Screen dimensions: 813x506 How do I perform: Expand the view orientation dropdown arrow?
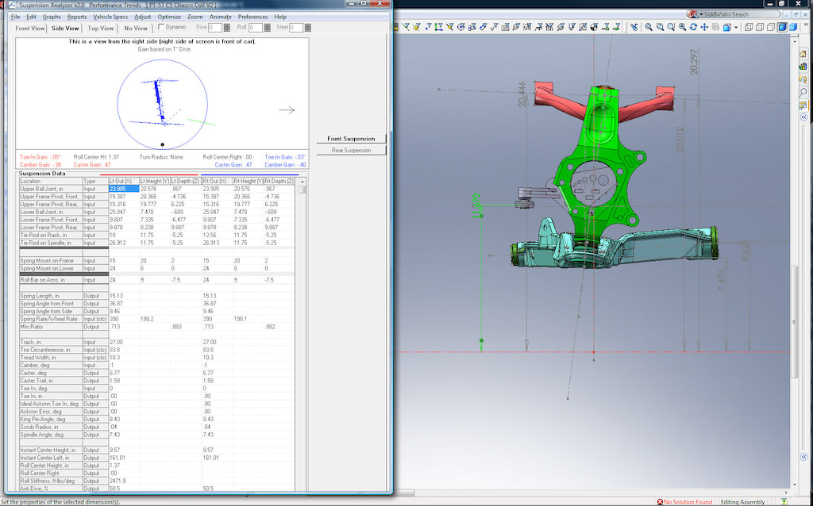[738, 27]
